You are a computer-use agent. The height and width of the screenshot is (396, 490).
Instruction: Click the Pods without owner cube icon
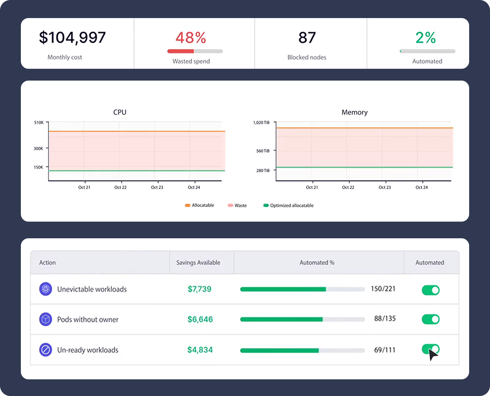click(46, 319)
